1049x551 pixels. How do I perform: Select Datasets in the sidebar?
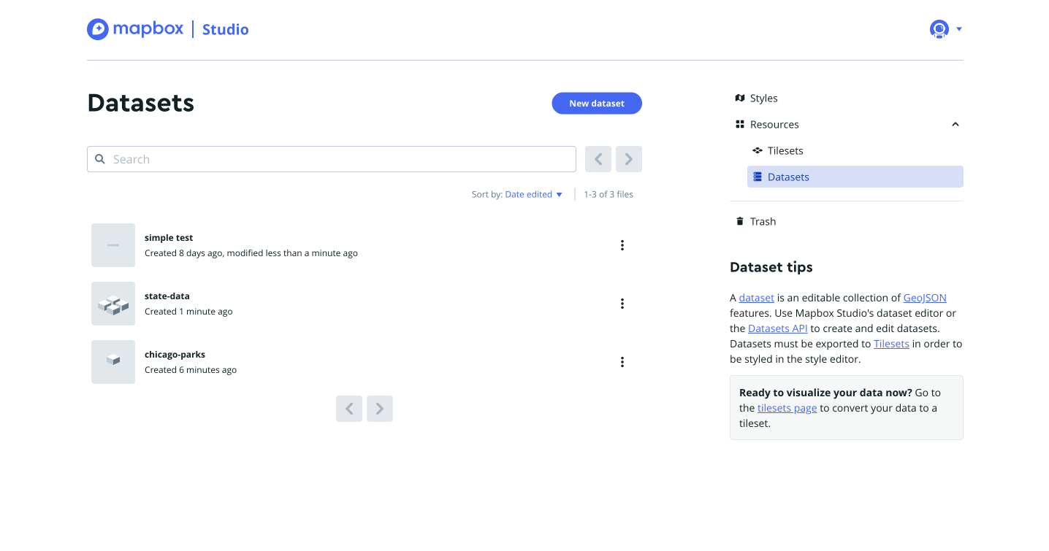pyautogui.click(x=855, y=177)
